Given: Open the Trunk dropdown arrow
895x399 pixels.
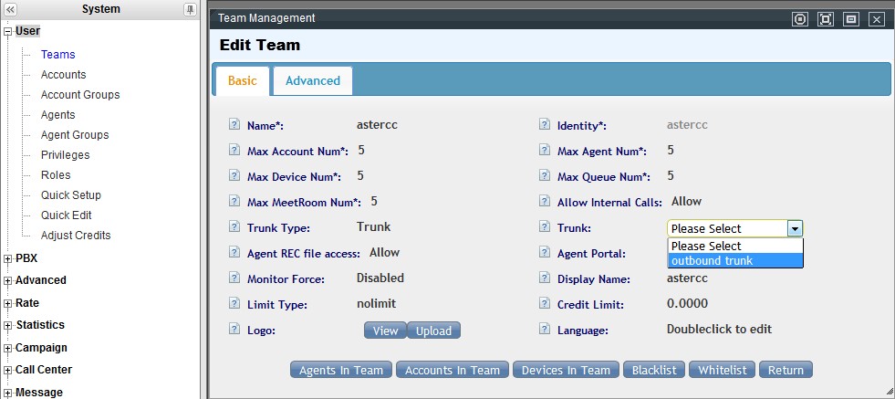Looking at the screenshot, I should pos(795,228).
